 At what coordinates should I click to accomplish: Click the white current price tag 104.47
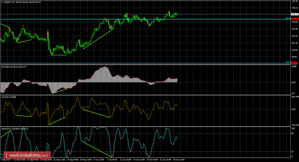(295, 14)
